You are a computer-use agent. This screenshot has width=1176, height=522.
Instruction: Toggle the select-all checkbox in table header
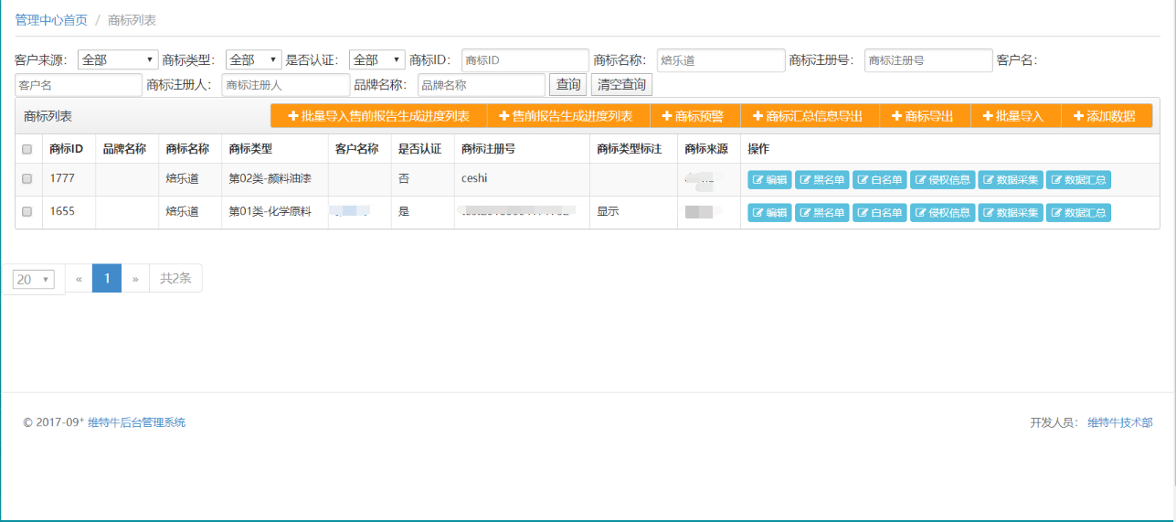coord(26,149)
